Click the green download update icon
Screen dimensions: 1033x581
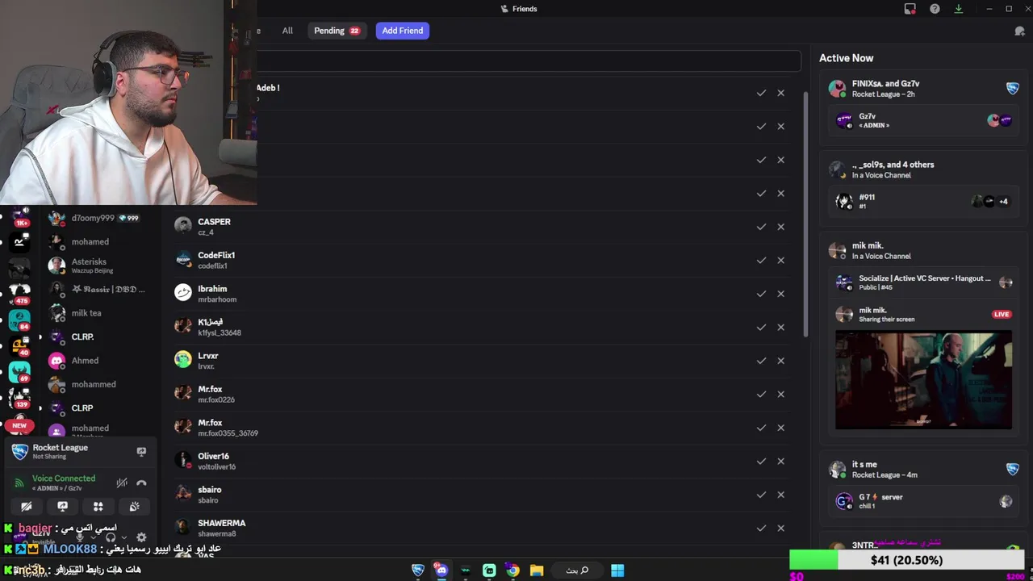coord(959,9)
